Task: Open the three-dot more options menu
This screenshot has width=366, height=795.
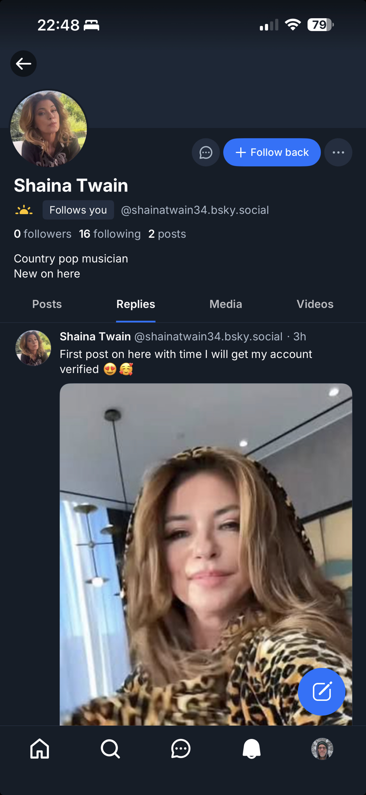Action: [x=338, y=153]
